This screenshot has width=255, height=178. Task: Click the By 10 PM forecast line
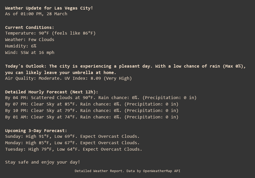click(x=92, y=110)
